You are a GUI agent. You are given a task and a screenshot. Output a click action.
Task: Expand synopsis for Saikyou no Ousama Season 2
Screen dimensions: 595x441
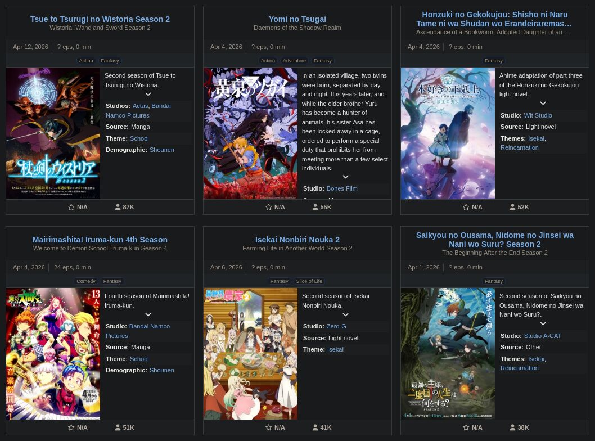coord(543,324)
